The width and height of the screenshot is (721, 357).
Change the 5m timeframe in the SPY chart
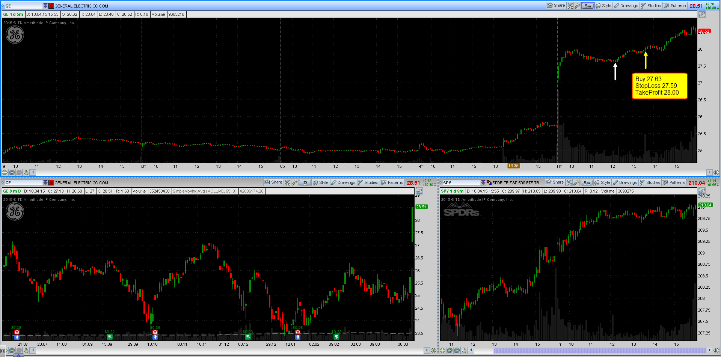click(587, 182)
